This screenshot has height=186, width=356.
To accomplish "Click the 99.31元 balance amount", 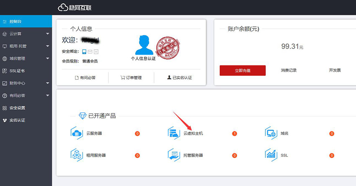I will point(292,46).
